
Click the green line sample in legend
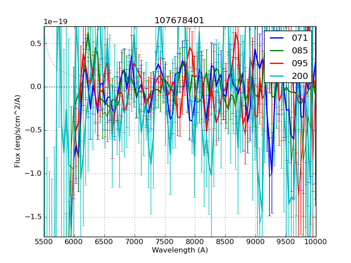(x=277, y=51)
